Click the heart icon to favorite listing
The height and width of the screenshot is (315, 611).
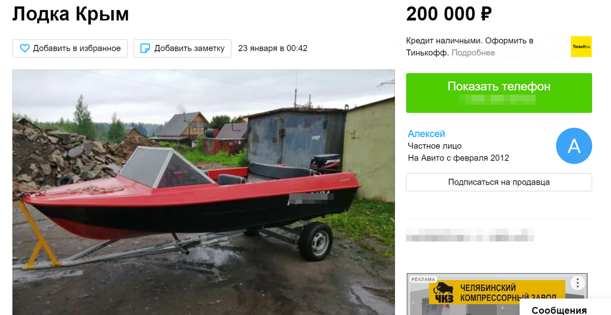[25, 48]
